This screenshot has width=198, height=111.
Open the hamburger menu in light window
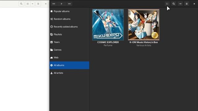tap(38, 4)
